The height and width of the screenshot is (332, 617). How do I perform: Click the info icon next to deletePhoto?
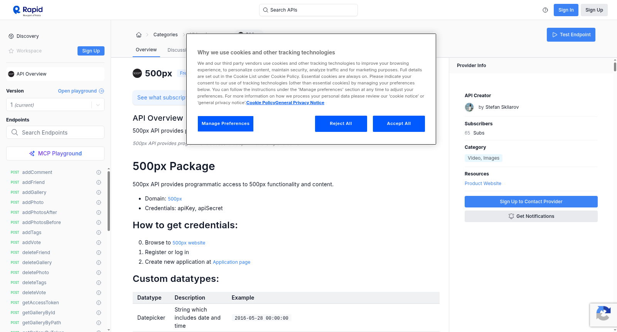(99, 273)
